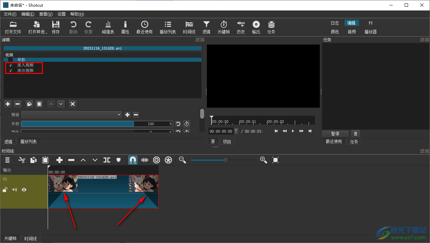Redo using the 恢复 toolbar icon

pyautogui.click(x=88, y=27)
